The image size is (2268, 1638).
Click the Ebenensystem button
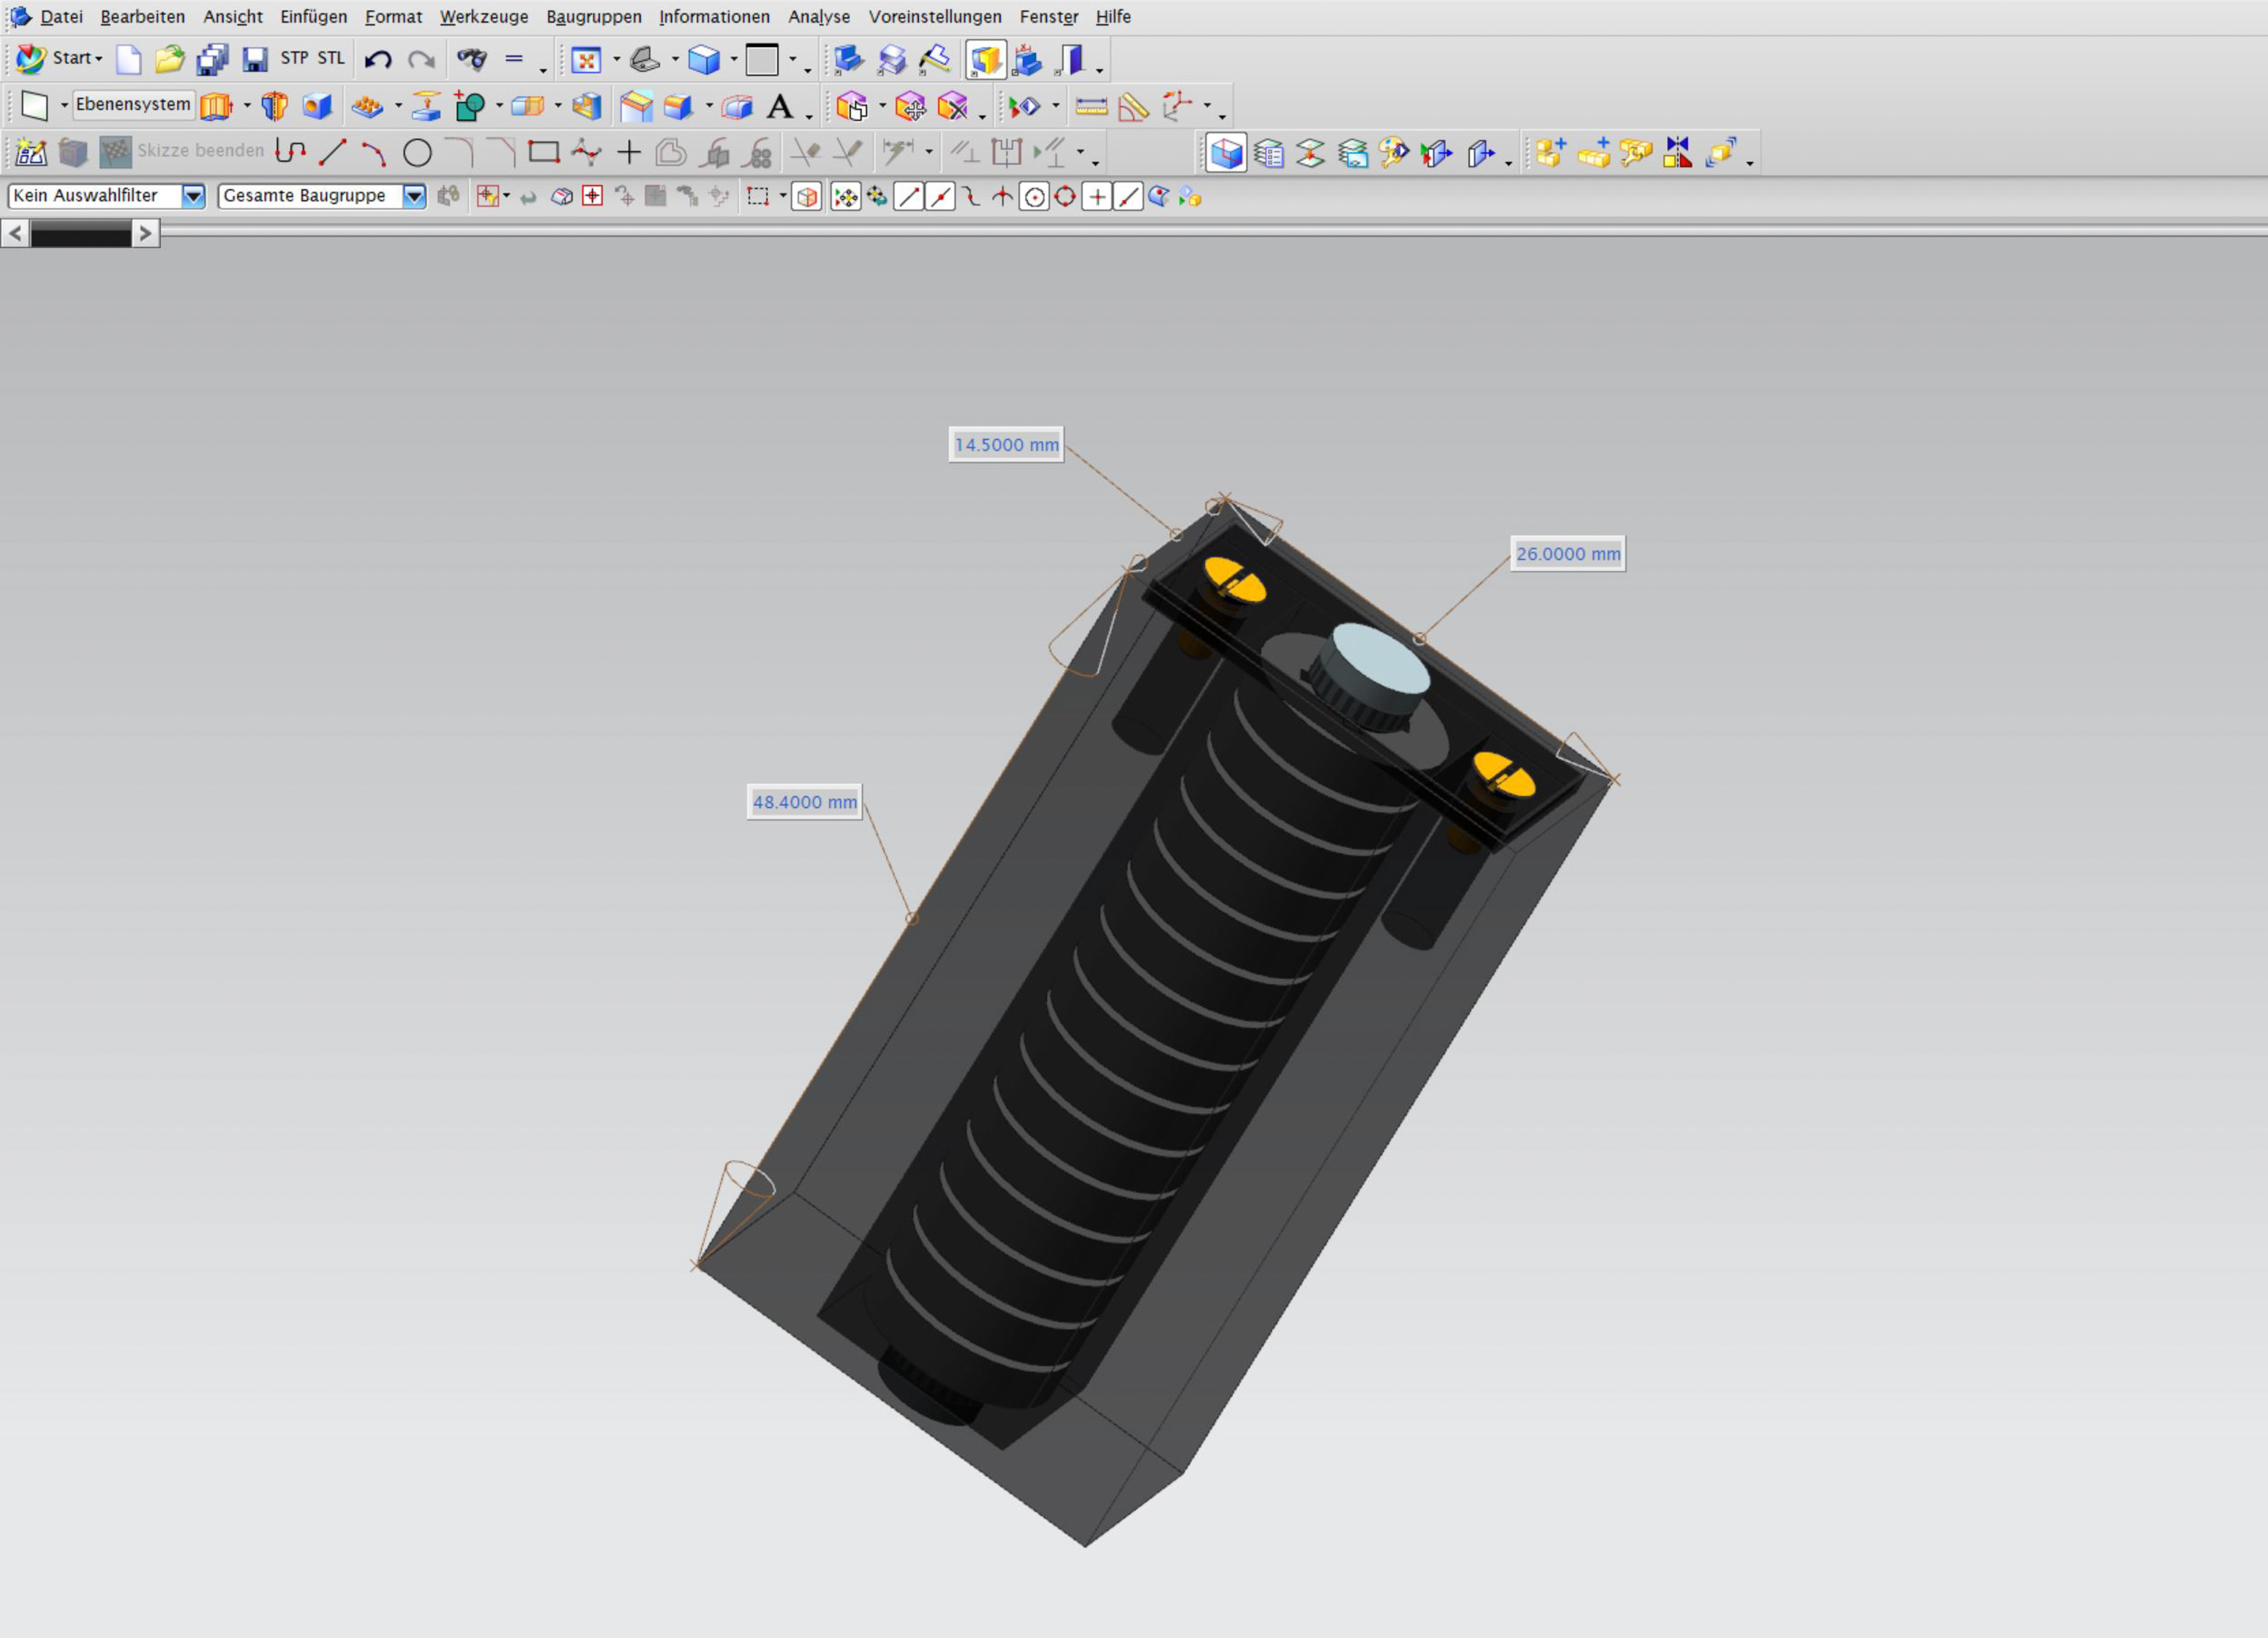133,104
